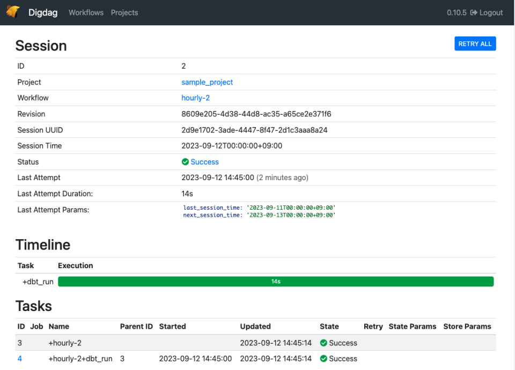Select the +hourly-2 task row

tap(161, 343)
